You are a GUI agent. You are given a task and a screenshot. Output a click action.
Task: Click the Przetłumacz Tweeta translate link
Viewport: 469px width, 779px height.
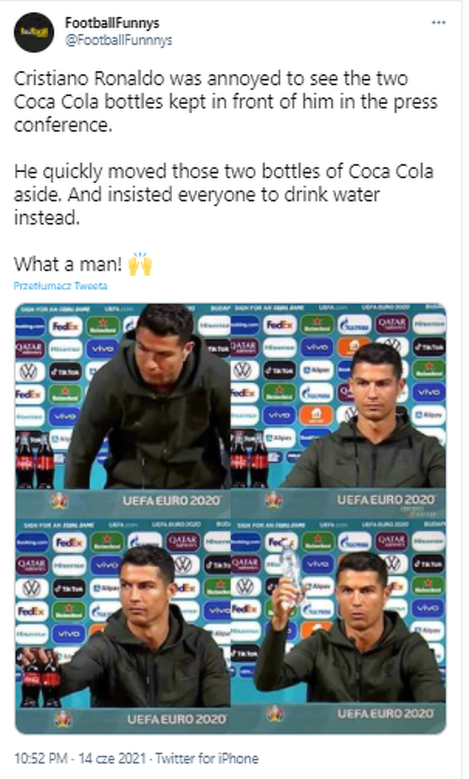[x=60, y=286]
